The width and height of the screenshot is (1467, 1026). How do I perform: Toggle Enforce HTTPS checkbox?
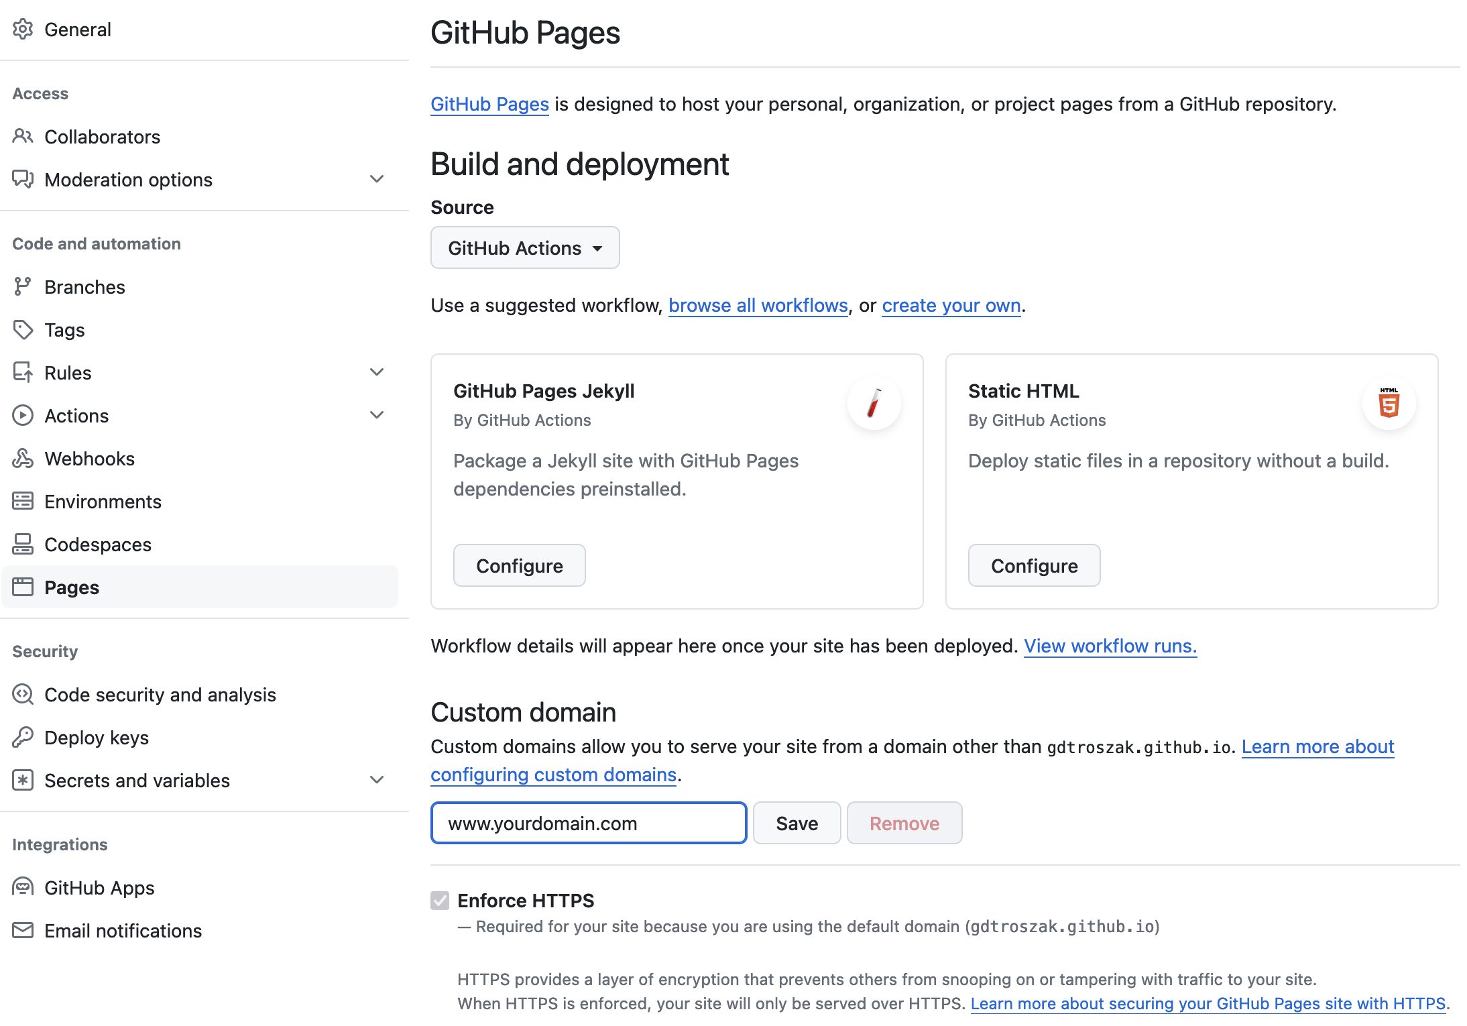(441, 900)
